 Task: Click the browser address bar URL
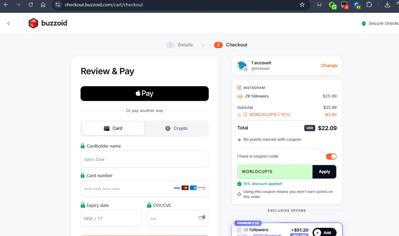coord(104,5)
